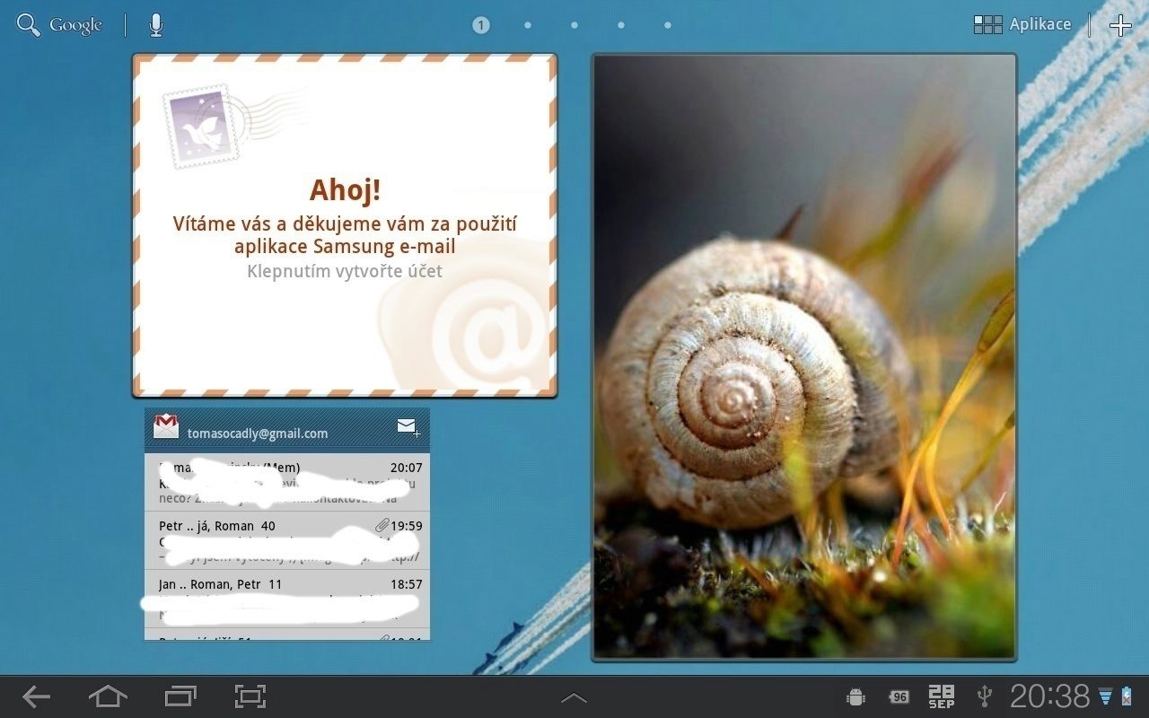Screen dimensions: 1149x718
Task: Tap the Ahoj! greeting in the e-mail widget
Action: pyautogui.click(x=345, y=190)
